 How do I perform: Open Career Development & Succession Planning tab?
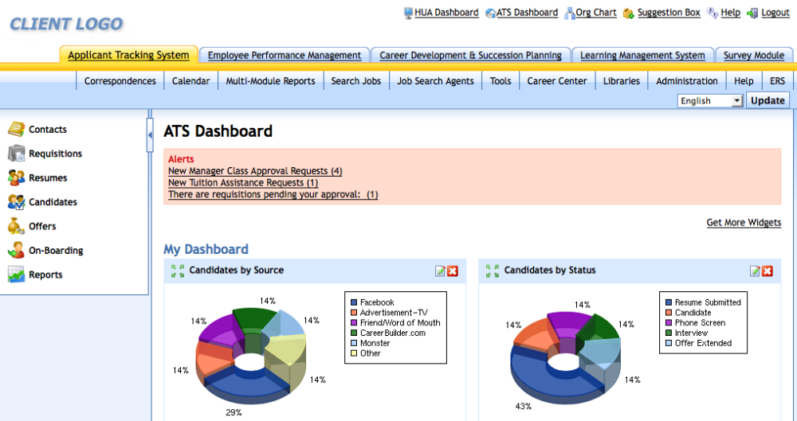coord(470,56)
